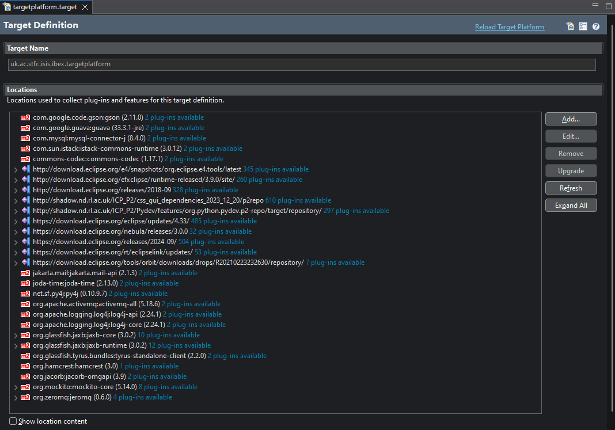Select the m2 icon beside org.hamcrest:hamcrest
The height and width of the screenshot is (430, 615).
pyautogui.click(x=25, y=366)
